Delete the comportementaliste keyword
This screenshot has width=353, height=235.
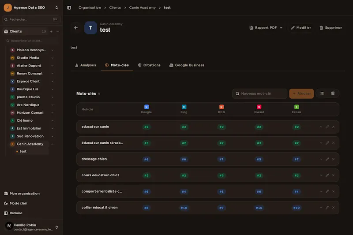(334, 192)
